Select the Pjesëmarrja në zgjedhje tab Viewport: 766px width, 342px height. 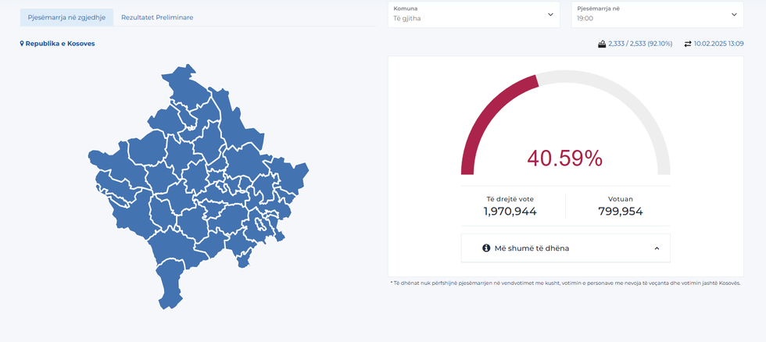coord(66,17)
